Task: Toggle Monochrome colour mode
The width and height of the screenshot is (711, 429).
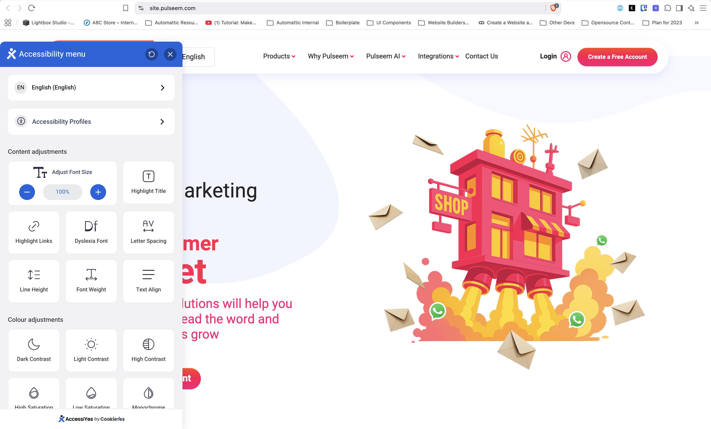Action: pos(149,394)
